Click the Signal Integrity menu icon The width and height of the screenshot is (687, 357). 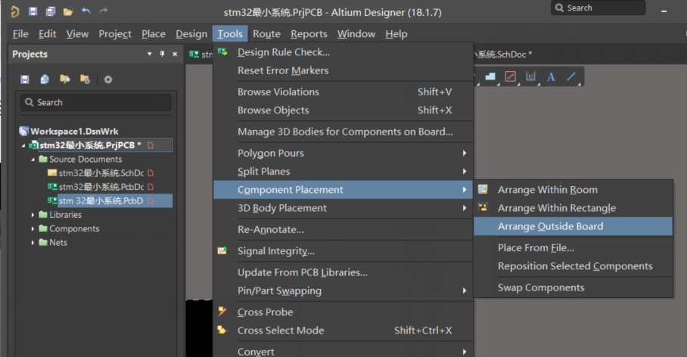point(222,250)
